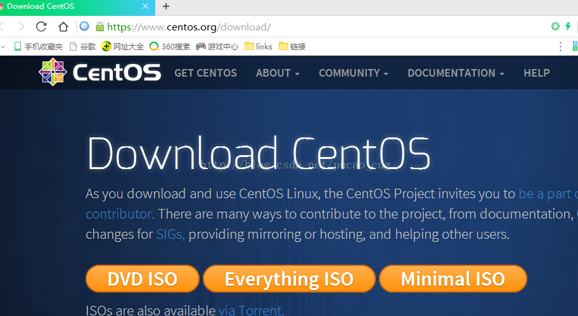Open the HELP nav item
Viewport: 578px width, 316px height.
(537, 73)
